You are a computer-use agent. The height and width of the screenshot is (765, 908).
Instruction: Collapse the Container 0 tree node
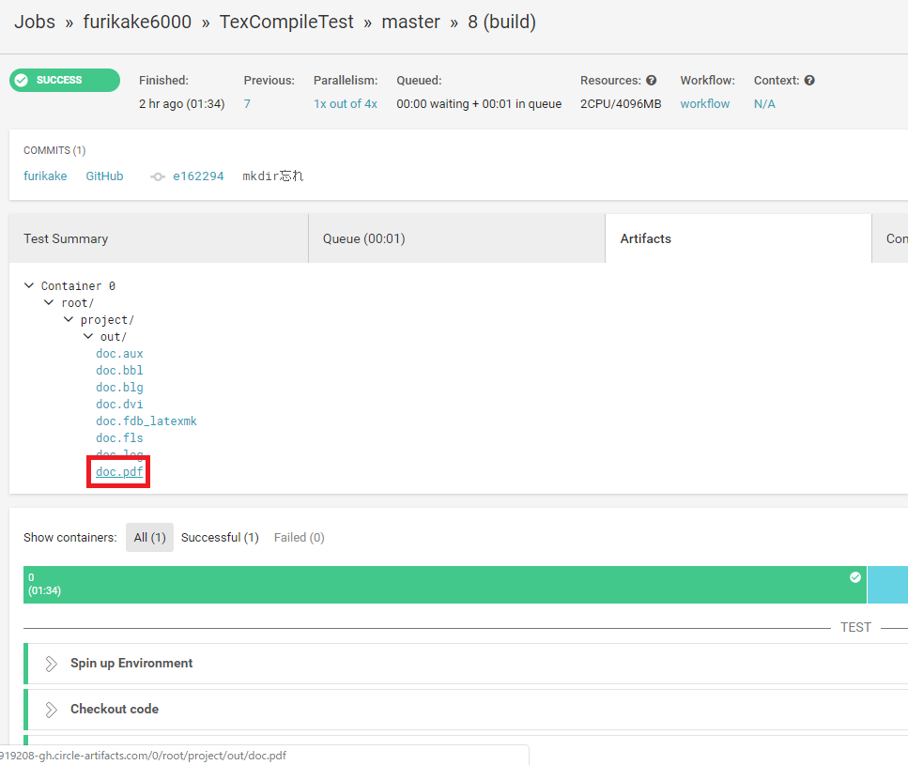tap(28, 285)
